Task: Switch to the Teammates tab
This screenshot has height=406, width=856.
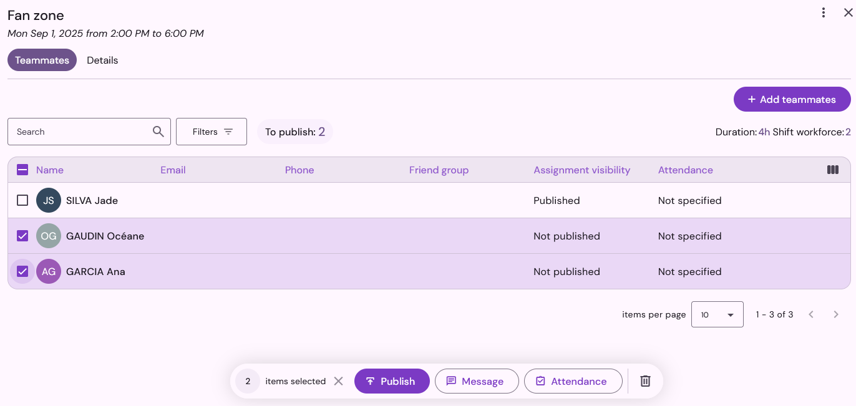Action: pos(42,60)
